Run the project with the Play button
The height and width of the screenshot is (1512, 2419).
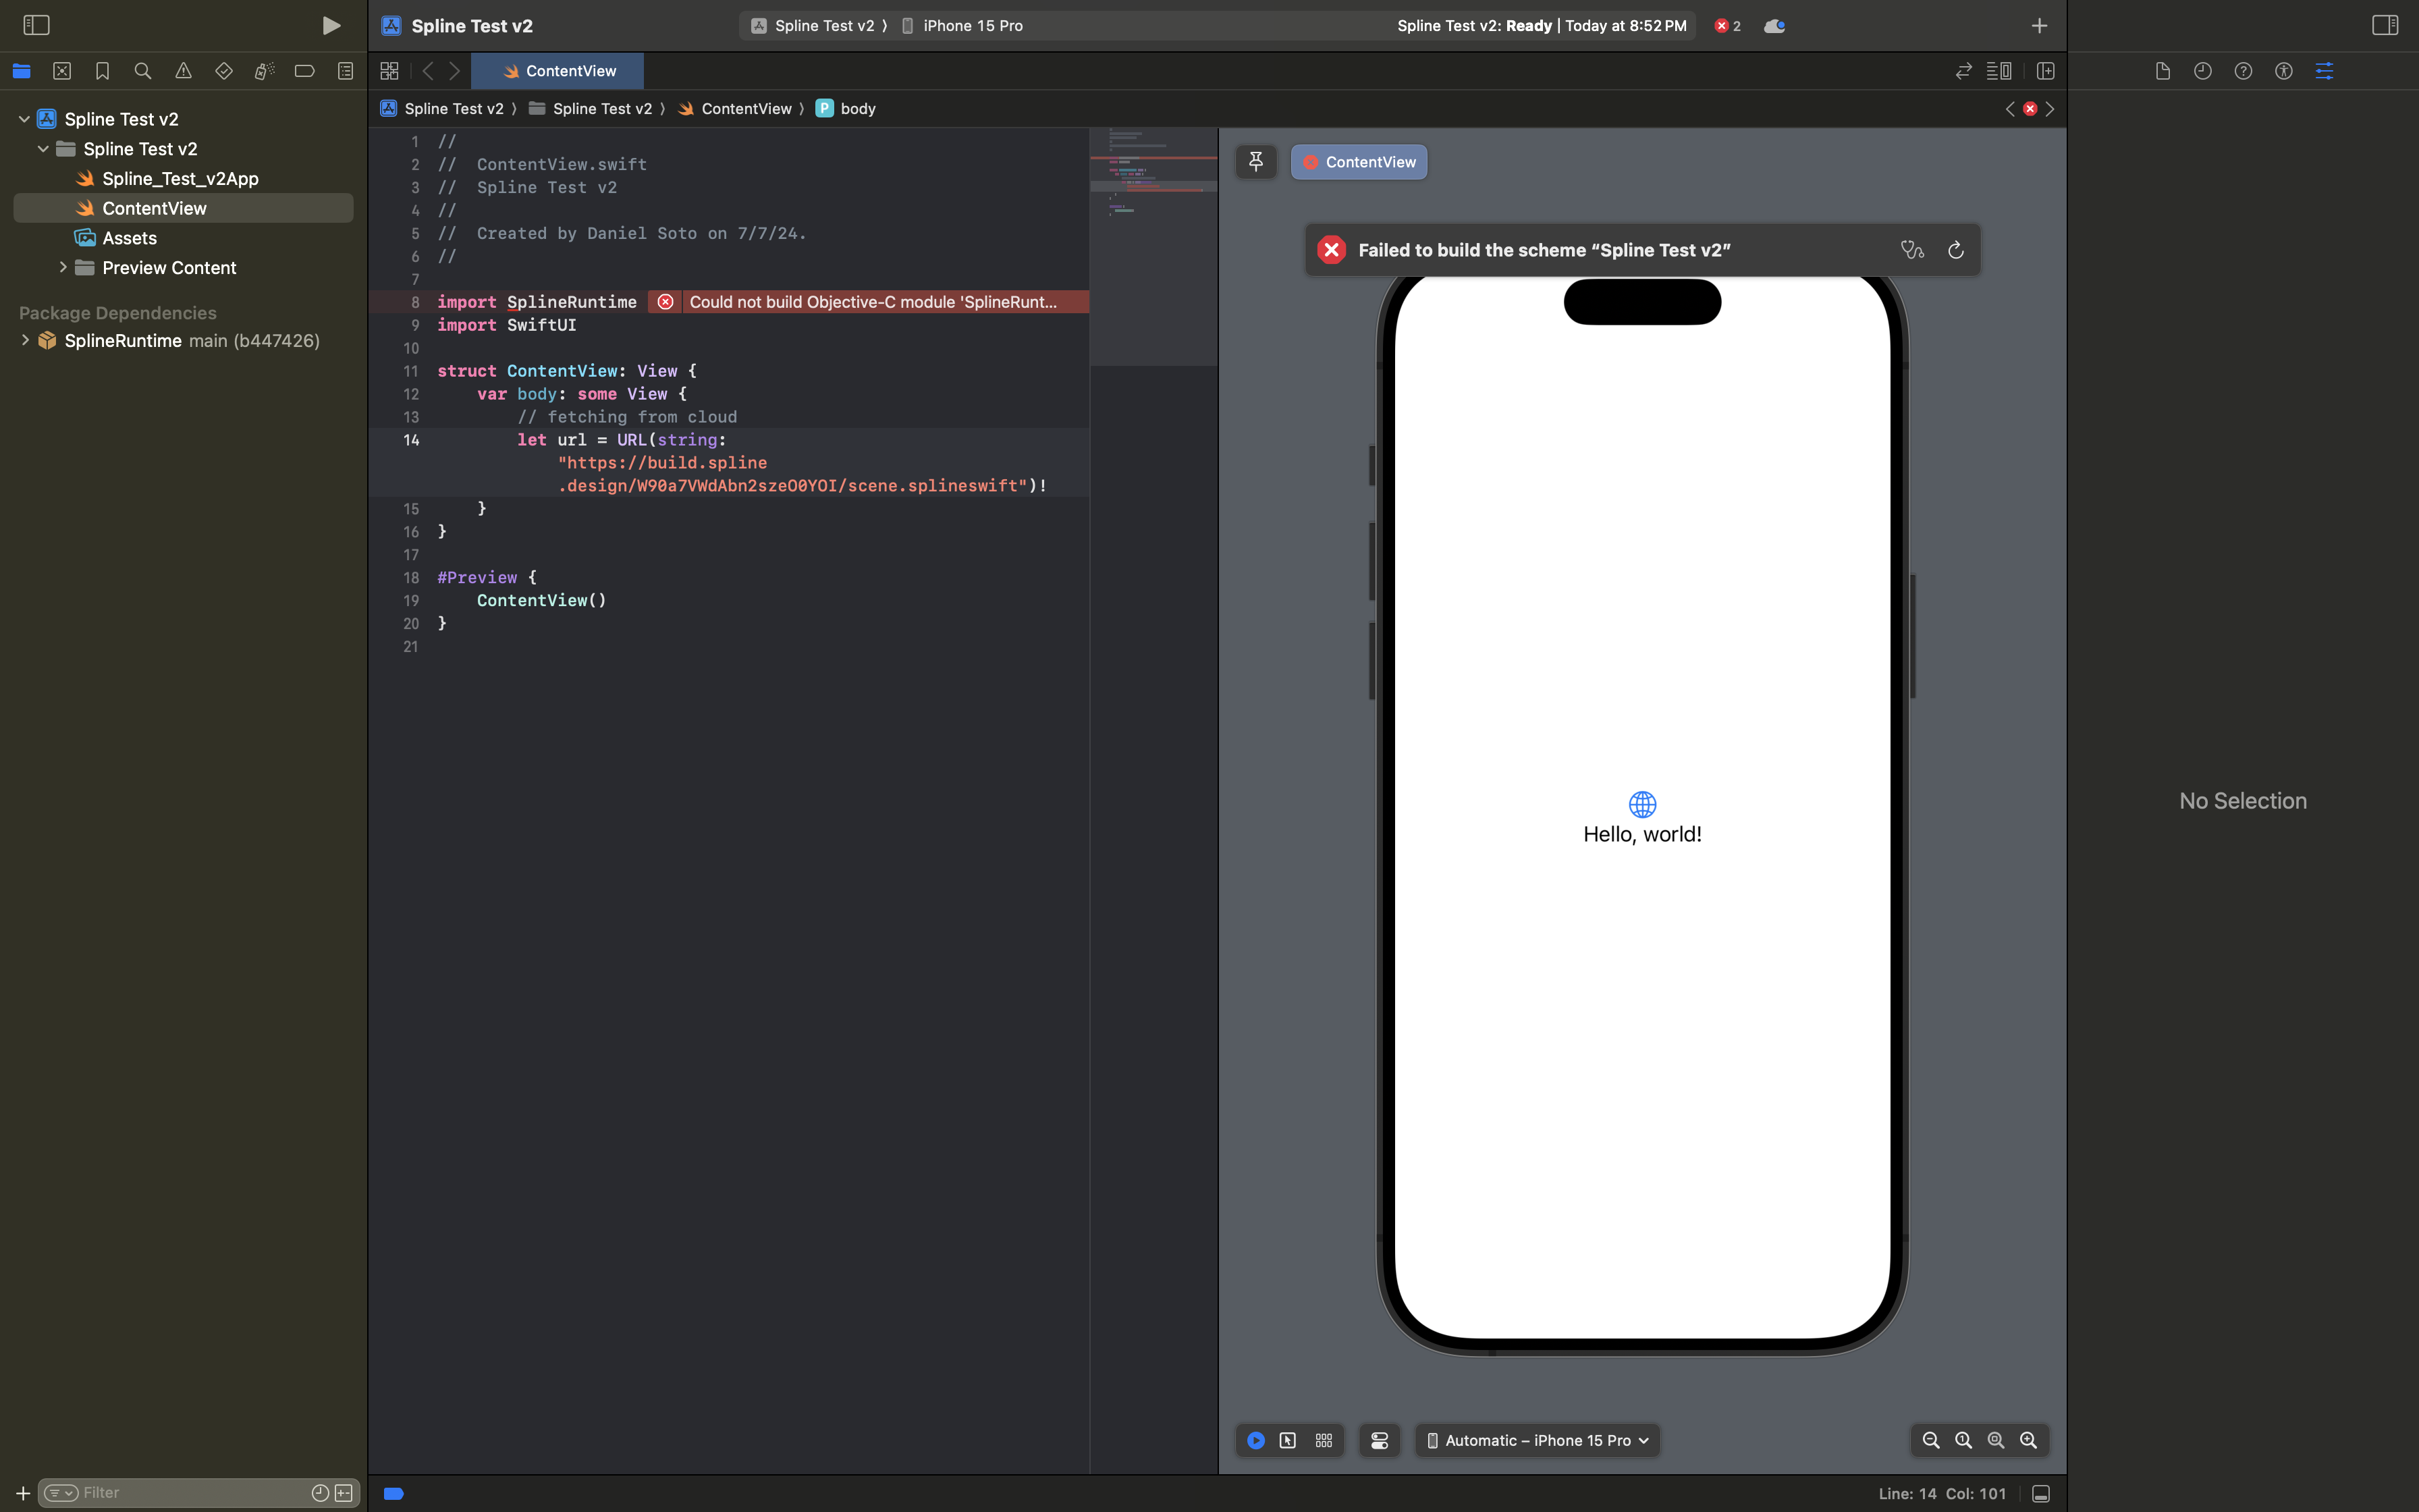click(331, 26)
